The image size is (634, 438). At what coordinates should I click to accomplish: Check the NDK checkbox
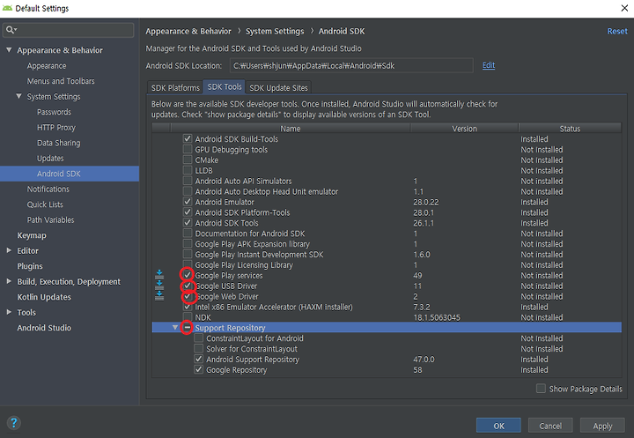(188, 317)
